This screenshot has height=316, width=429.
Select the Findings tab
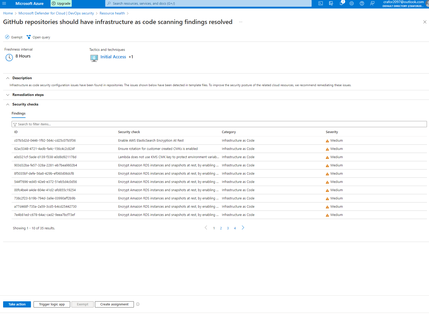coord(19,114)
